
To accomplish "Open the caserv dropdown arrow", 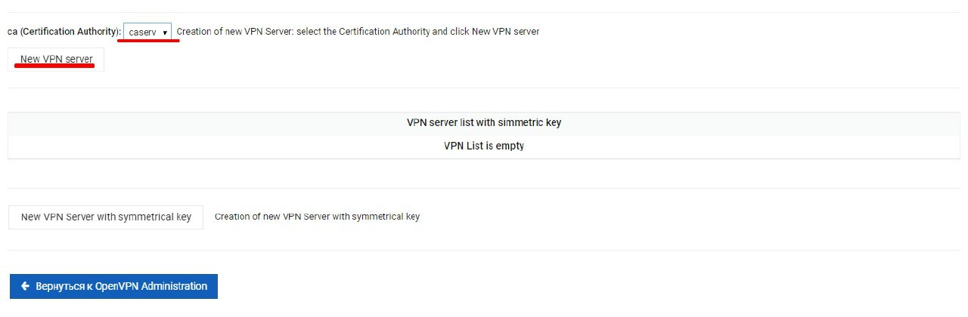I will [165, 33].
